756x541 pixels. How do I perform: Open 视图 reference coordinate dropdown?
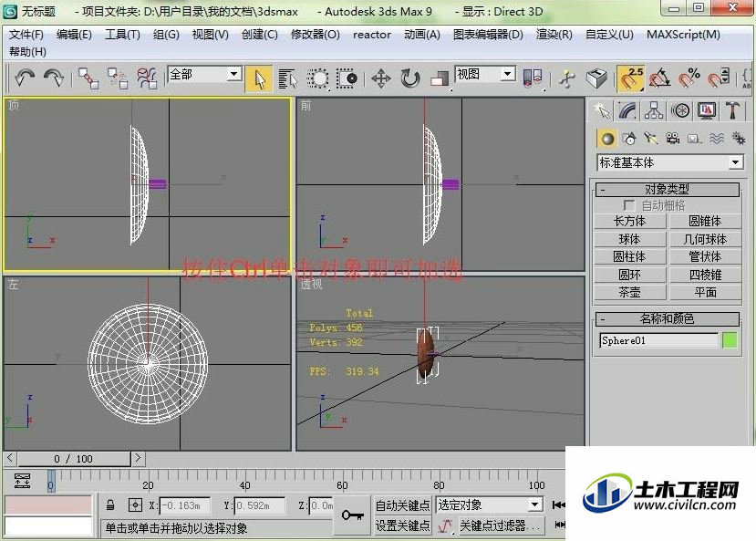(x=485, y=74)
